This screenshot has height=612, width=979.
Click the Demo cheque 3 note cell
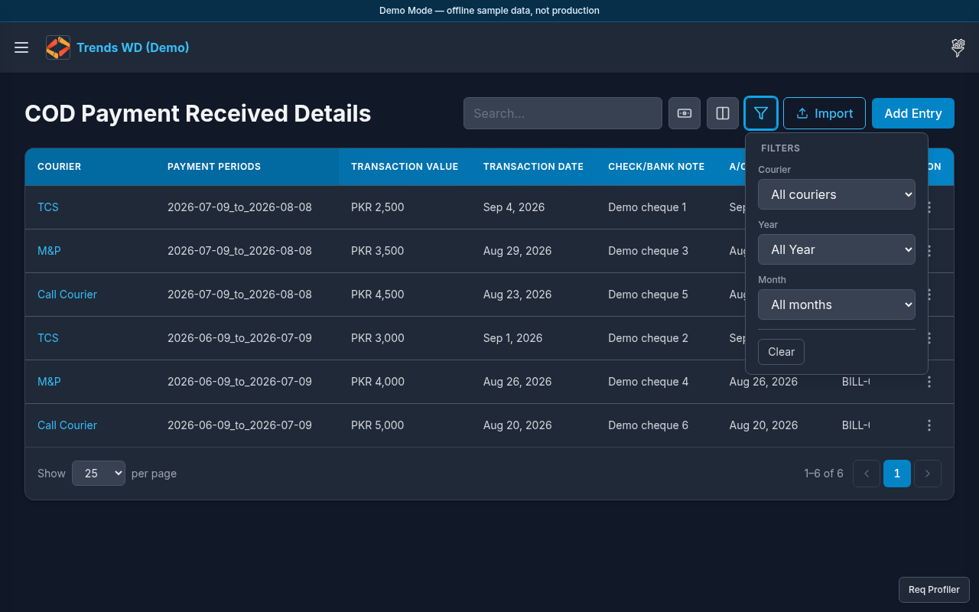648,251
